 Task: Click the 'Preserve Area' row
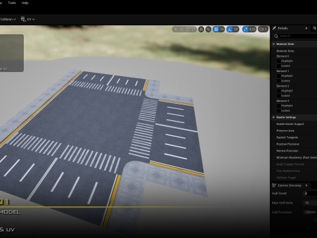(x=294, y=131)
